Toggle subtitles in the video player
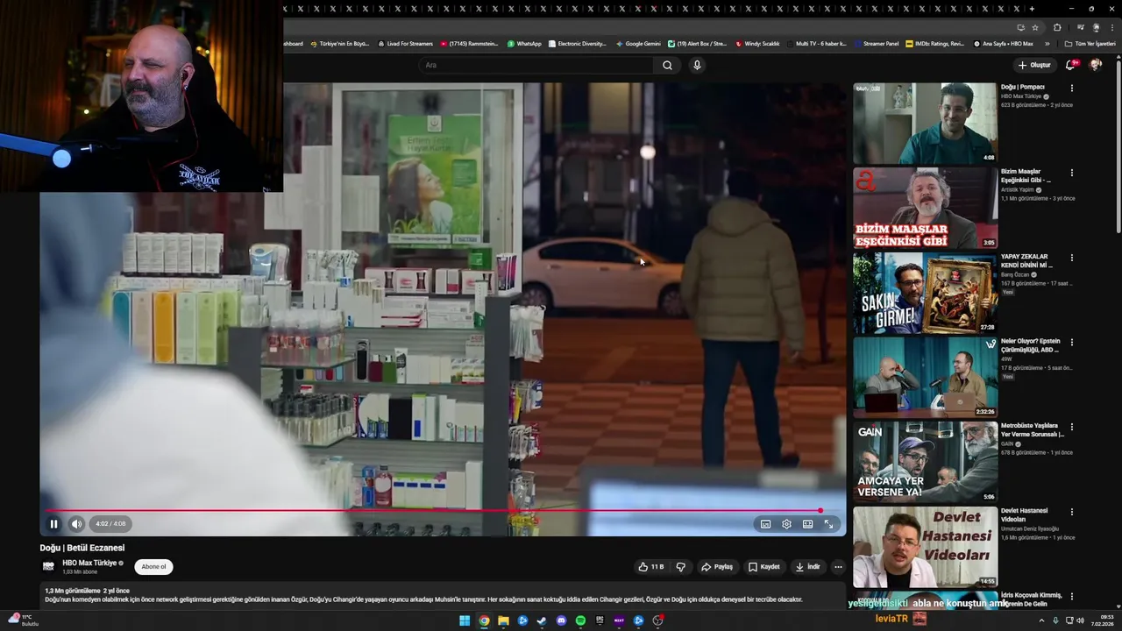The width and height of the screenshot is (1122, 631). (x=765, y=524)
